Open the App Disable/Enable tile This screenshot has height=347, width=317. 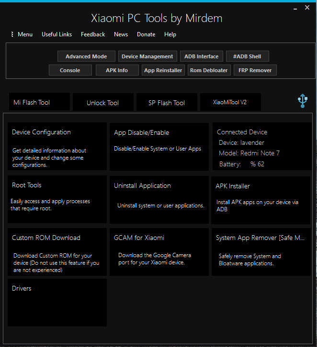[x=159, y=147]
